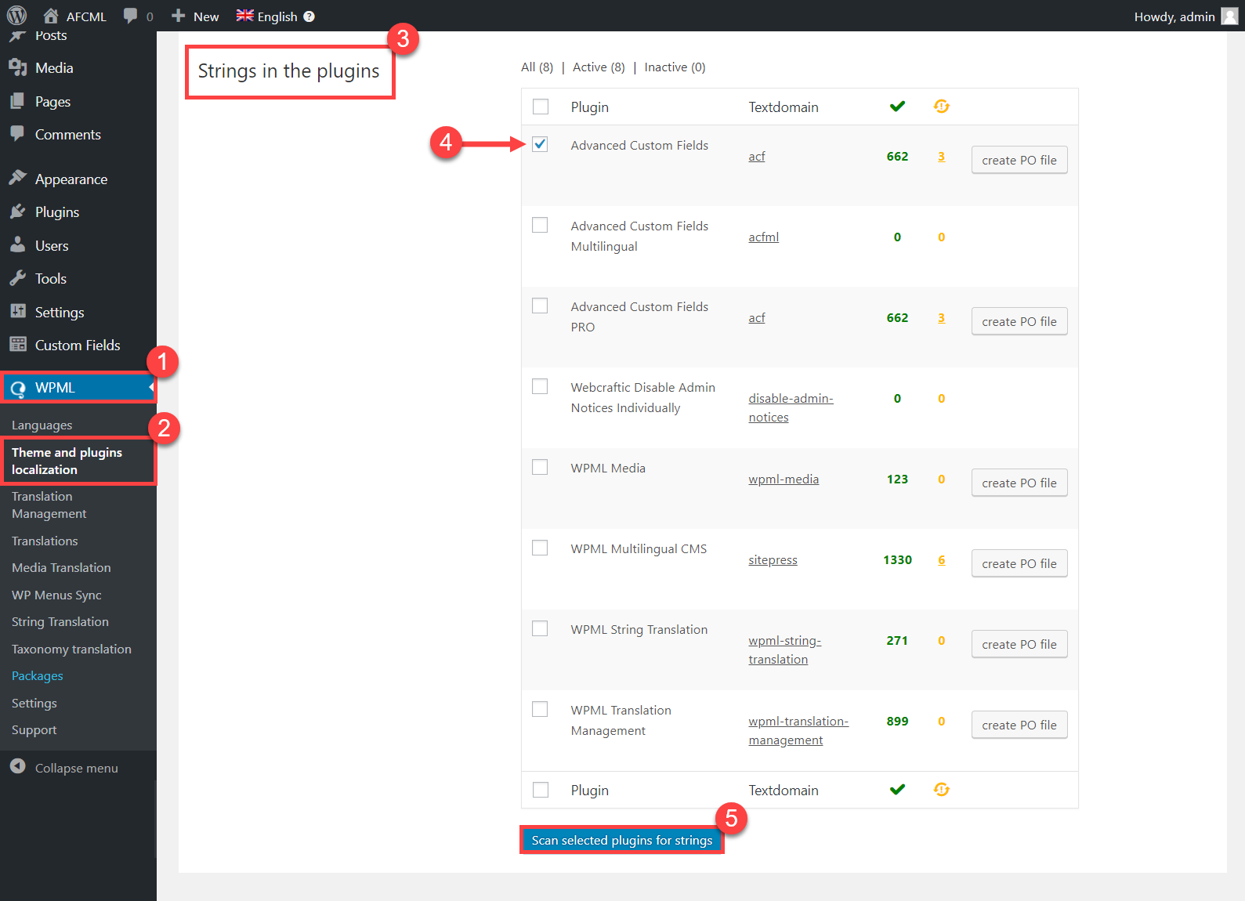Open the Plugins plug icon

tap(17, 212)
